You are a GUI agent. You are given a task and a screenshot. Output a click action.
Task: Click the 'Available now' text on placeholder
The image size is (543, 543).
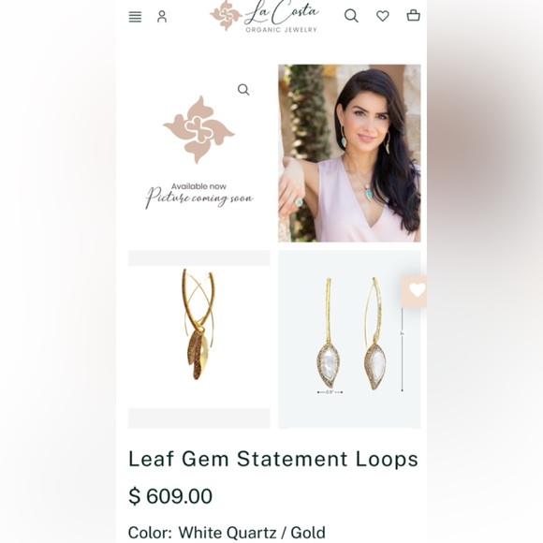(198, 186)
